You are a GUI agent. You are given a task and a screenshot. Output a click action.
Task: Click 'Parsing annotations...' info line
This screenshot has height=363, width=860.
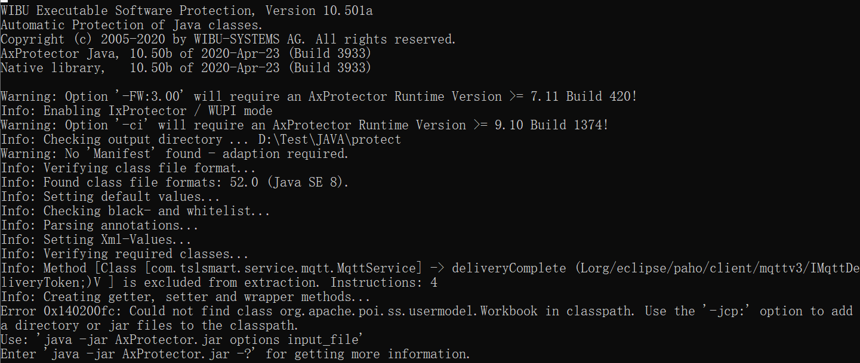tap(99, 225)
